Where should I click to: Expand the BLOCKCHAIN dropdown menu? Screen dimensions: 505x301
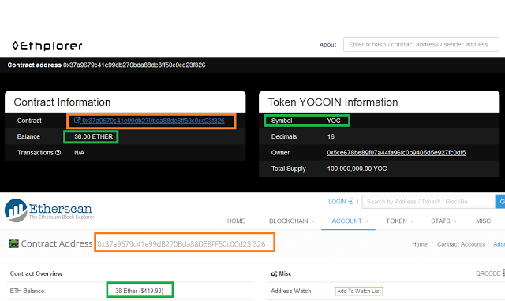pos(292,221)
